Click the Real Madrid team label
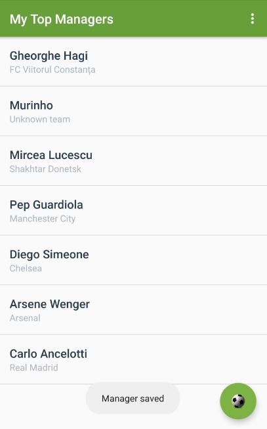The height and width of the screenshot is (429, 267). pyautogui.click(x=33, y=367)
